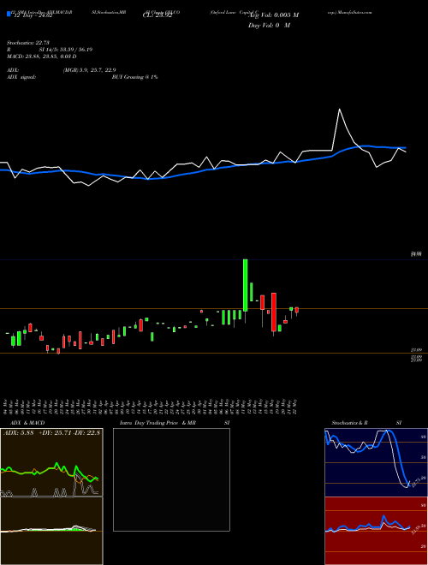The image size is (428, 565).
Task: Click the 'Day Vol: 0 M' label
Action: coord(269,26)
